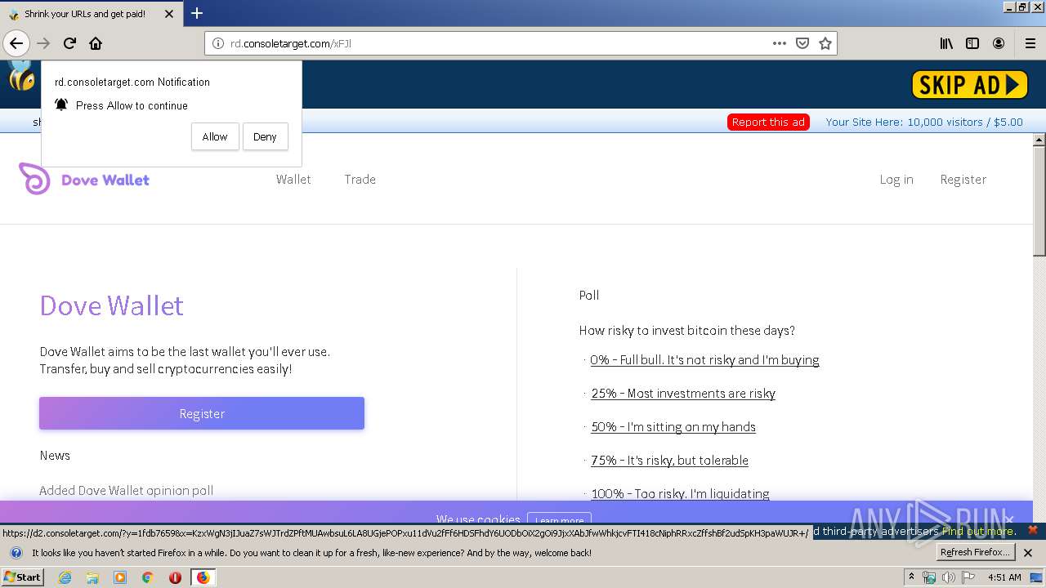
Task: Click the Firefox back arrow button
Action: [x=16, y=43]
